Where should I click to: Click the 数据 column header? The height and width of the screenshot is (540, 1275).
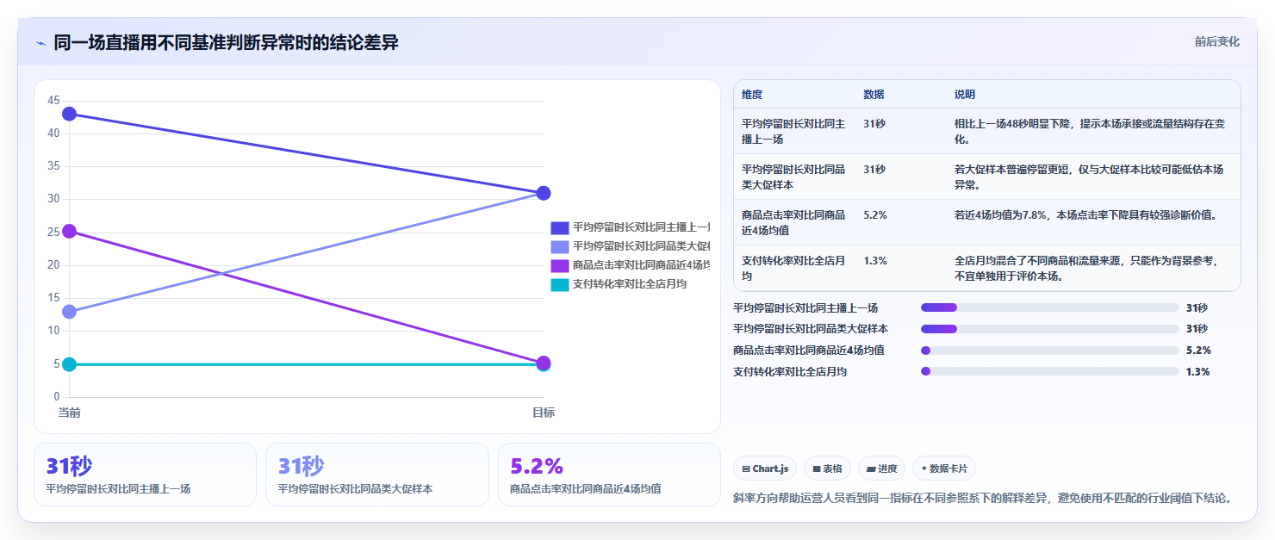pyautogui.click(x=874, y=95)
